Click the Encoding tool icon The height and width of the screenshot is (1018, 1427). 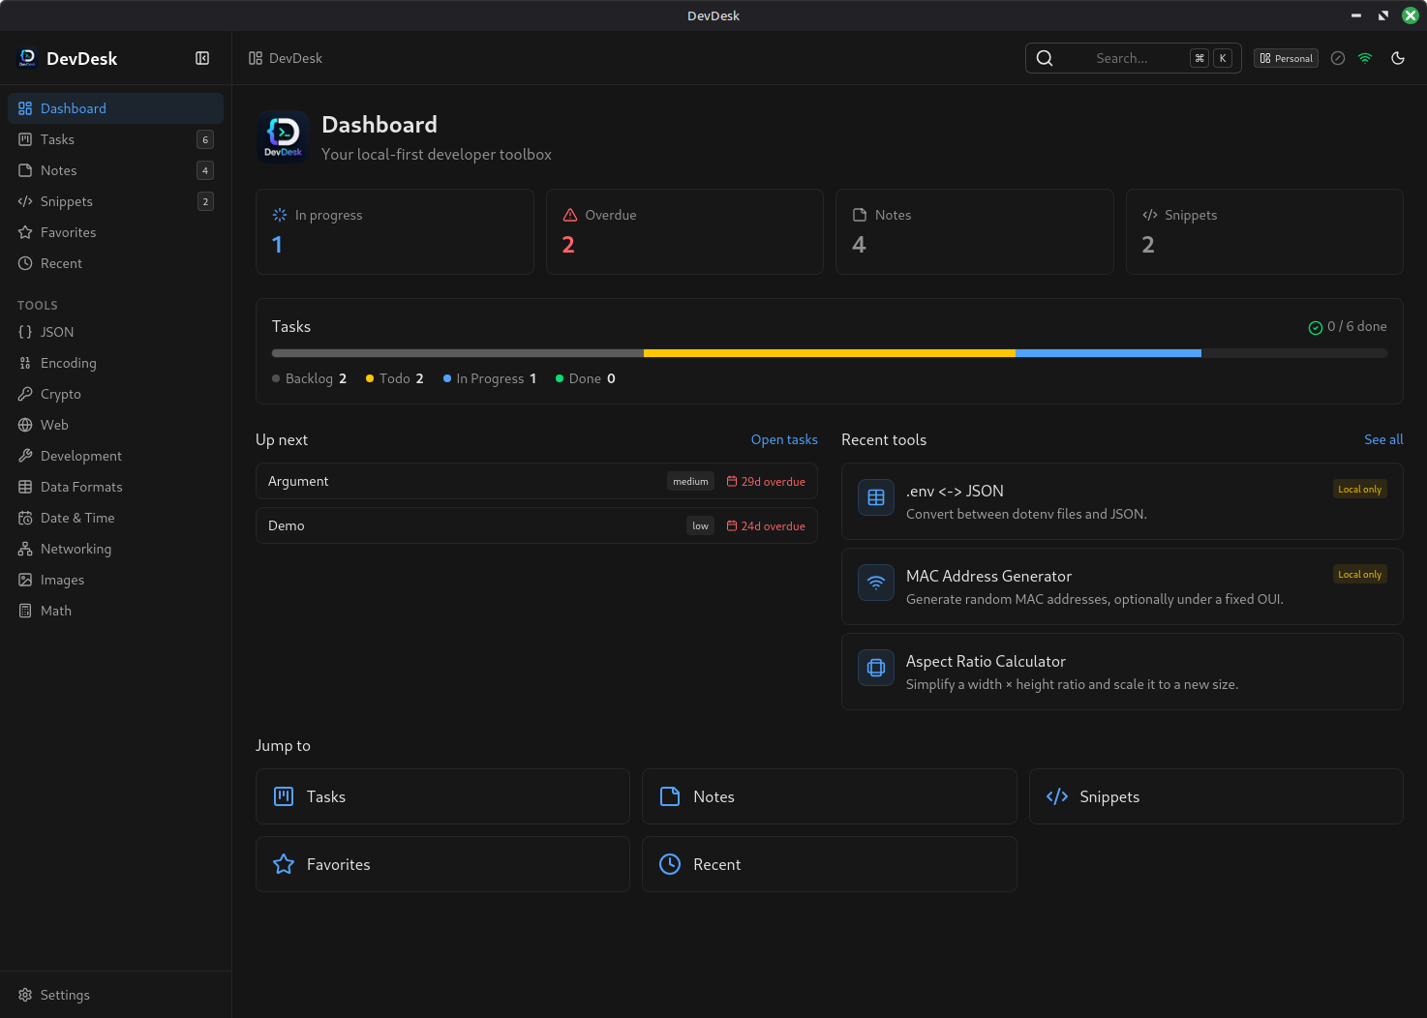25,363
